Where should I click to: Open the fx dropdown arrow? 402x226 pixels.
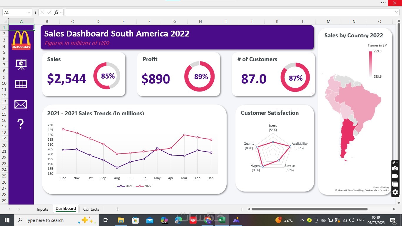pyautogui.click(x=61, y=12)
